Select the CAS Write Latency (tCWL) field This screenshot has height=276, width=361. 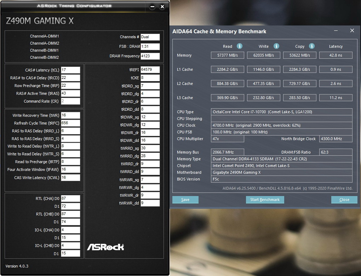coord(70,178)
